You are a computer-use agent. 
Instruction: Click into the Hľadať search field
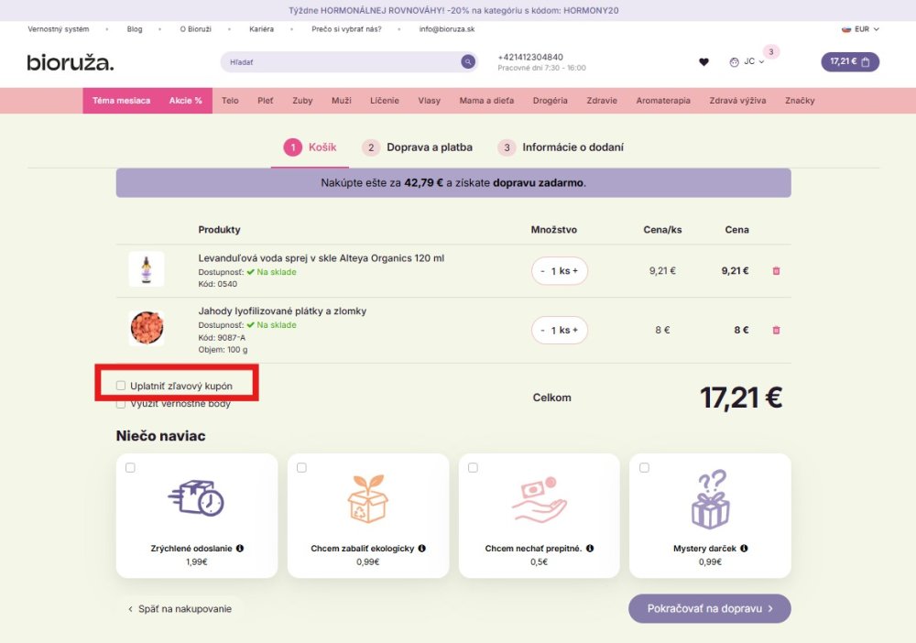(x=339, y=62)
